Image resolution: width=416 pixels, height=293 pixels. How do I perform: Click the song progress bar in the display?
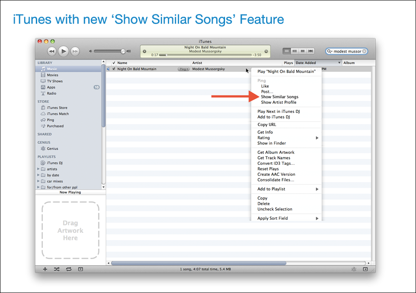point(205,55)
